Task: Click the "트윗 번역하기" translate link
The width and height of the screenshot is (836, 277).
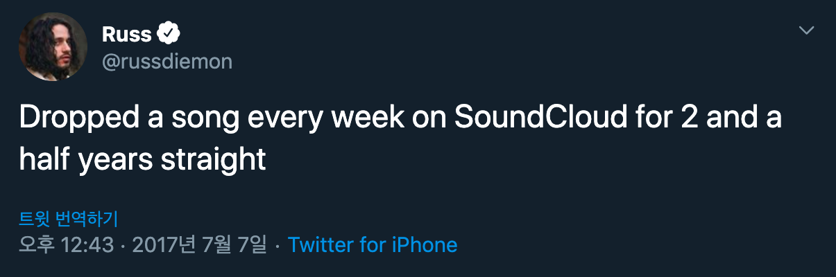Action: [x=68, y=220]
